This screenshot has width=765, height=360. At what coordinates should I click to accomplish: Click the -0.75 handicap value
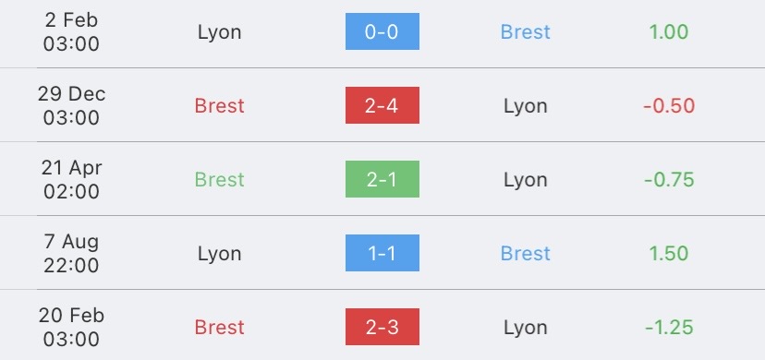[668, 180]
